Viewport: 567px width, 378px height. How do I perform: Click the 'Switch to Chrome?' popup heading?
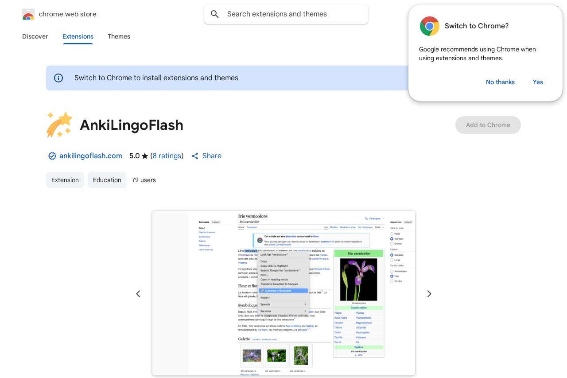(x=477, y=26)
